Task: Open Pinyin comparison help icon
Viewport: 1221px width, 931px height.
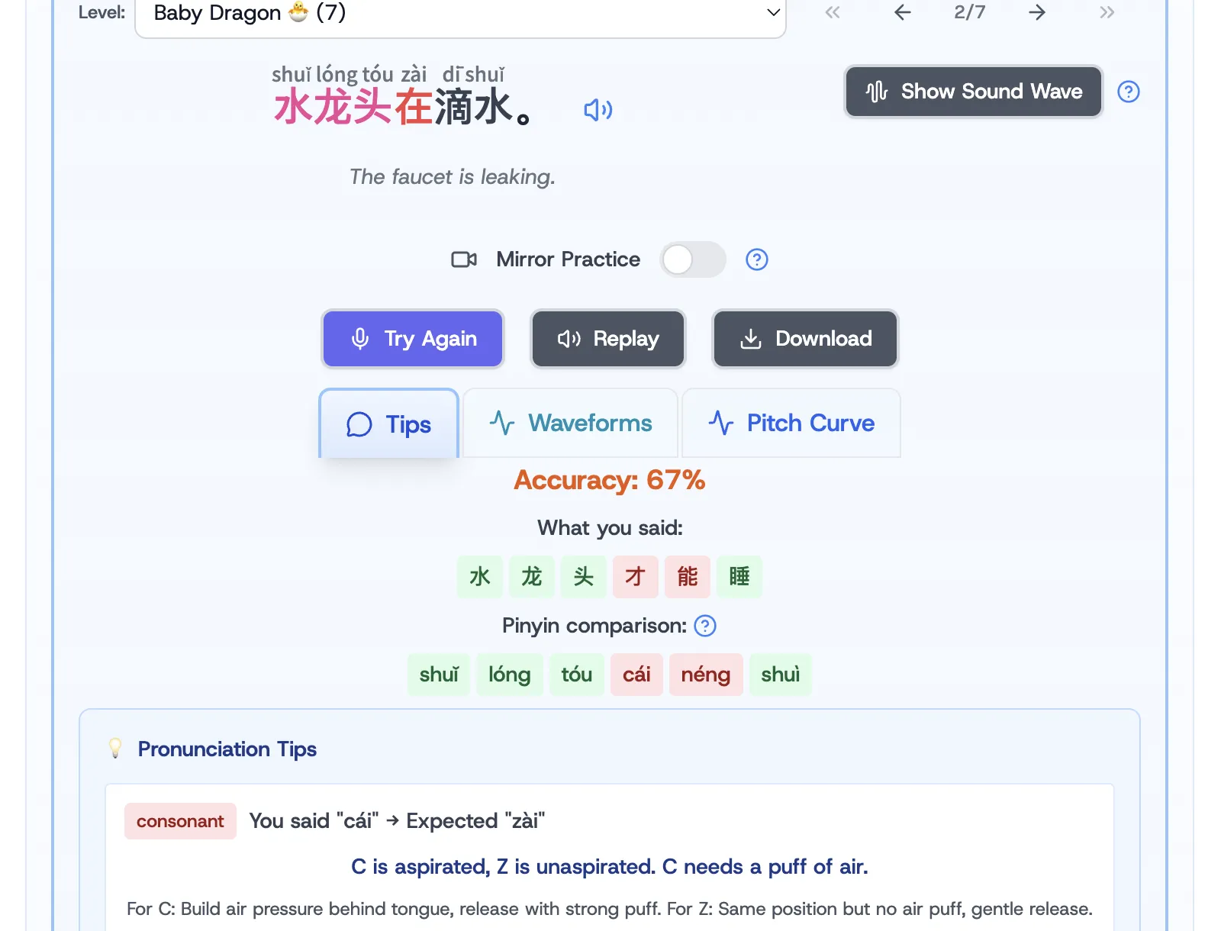Action: click(x=705, y=626)
